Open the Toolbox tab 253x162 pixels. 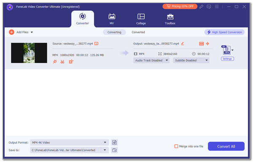coord(170,19)
